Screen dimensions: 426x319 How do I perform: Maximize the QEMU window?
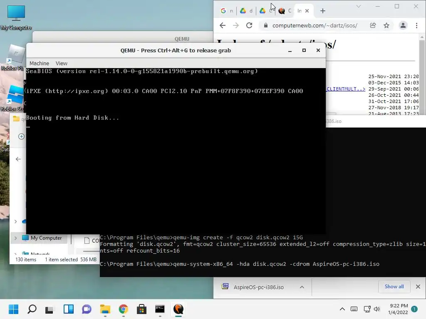coord(304,50)
